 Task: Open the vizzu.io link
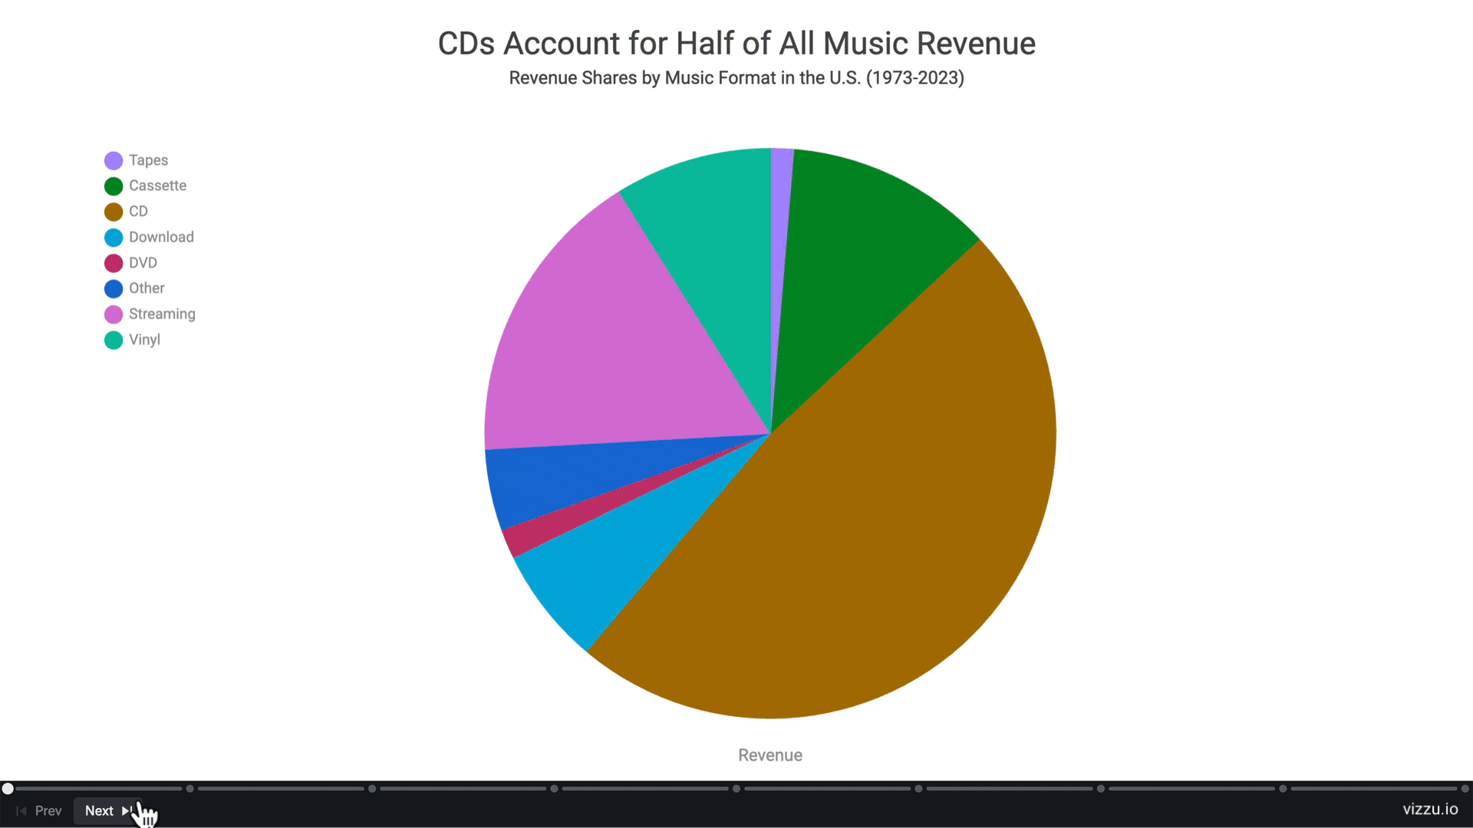coord(1430,809)
